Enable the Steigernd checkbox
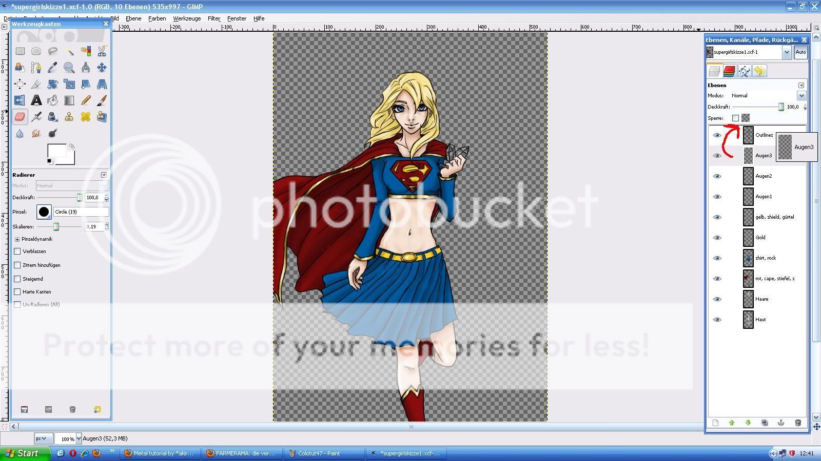 (x=17, y=279)
